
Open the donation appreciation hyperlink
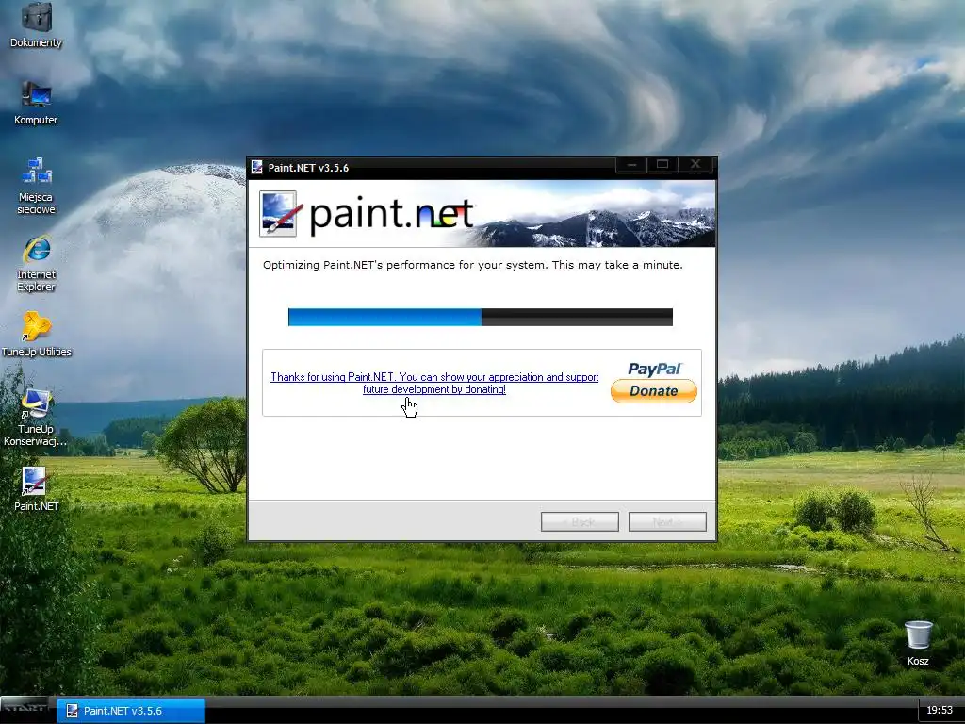[x=434, y=383]
